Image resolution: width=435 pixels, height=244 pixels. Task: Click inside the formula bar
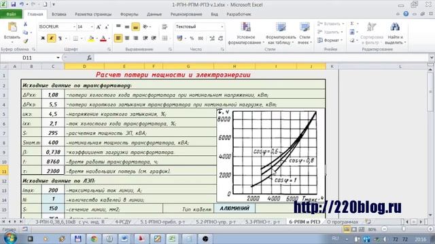(x=261, y=58)
